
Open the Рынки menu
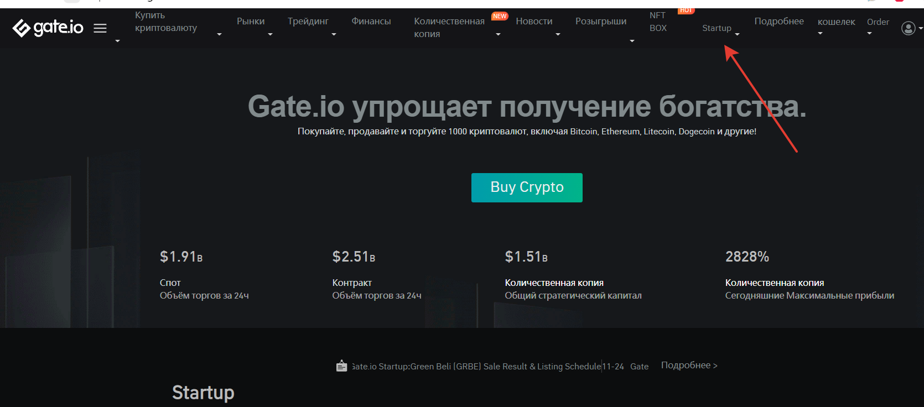(x=251, y=21)
